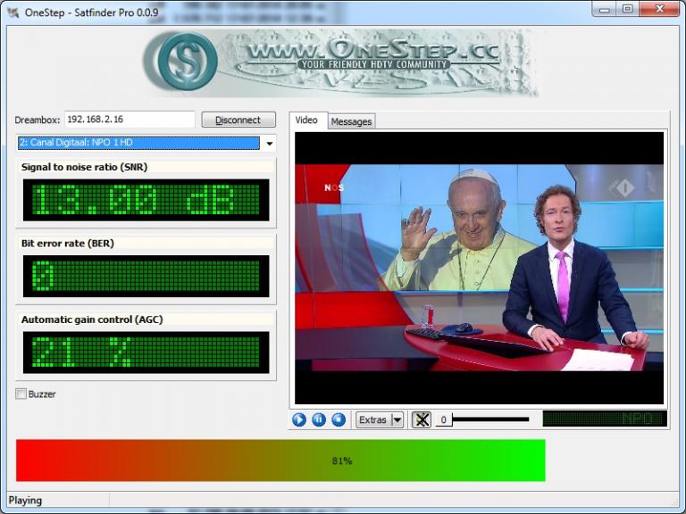The image size is (686, 514).
Task: Stop the video playback
Action: pyautogui.click(x=339, y=419)
